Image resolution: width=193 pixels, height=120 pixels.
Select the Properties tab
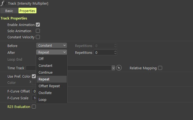27,11
